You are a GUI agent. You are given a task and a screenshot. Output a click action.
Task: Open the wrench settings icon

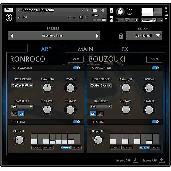[x=9, y=10]
